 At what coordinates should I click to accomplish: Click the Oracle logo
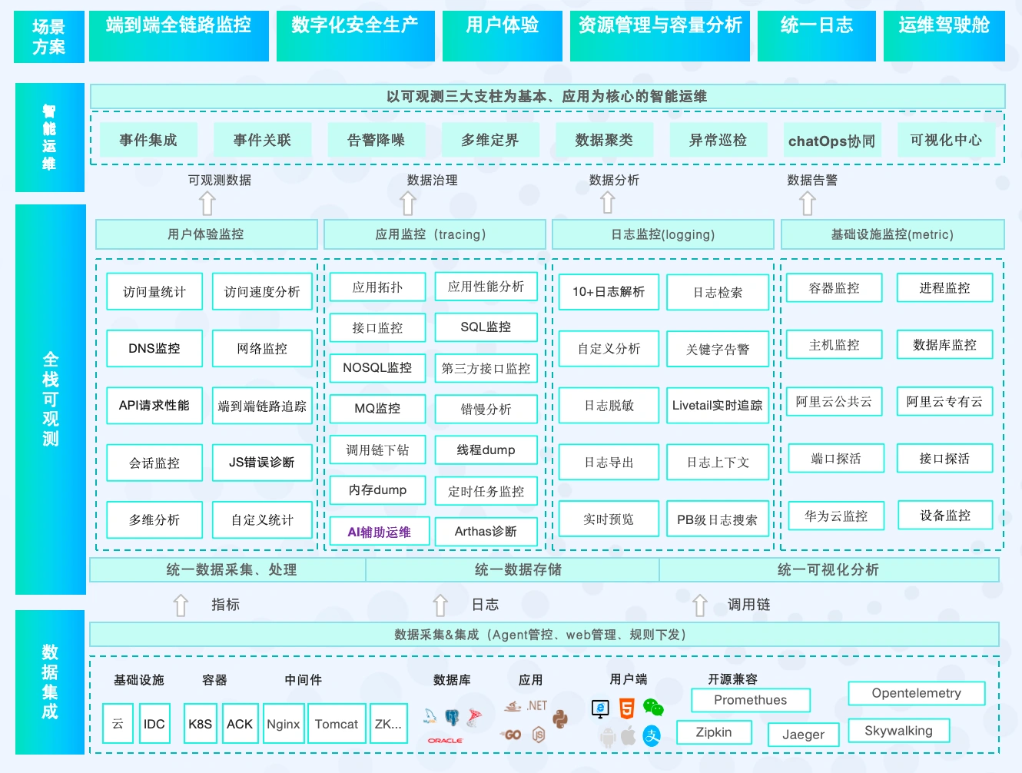[446, 741]
